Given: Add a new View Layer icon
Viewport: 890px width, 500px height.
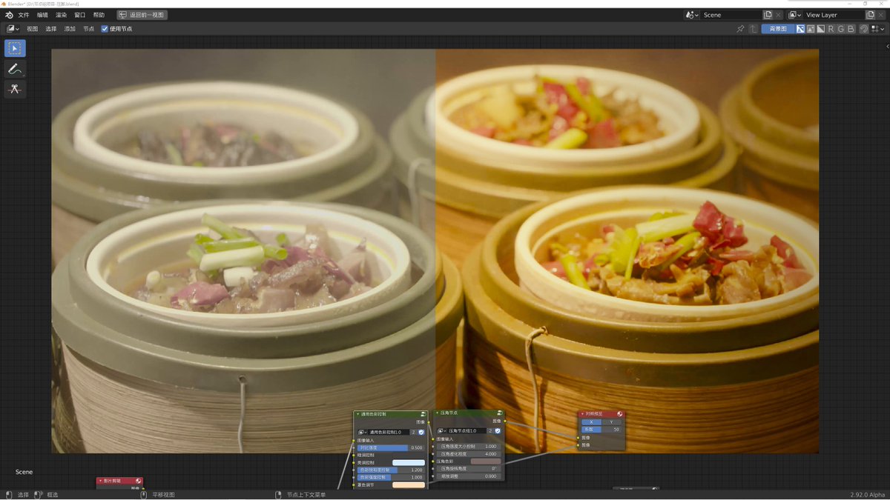Looking at the screenshot, I should pos(870,15).
